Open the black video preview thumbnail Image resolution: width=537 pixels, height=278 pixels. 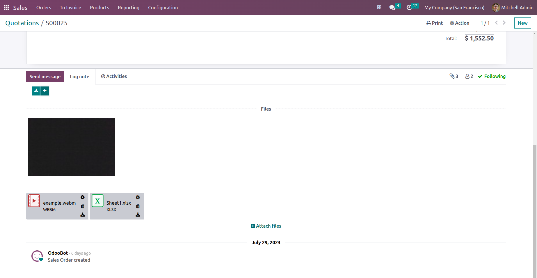[72, 147]
